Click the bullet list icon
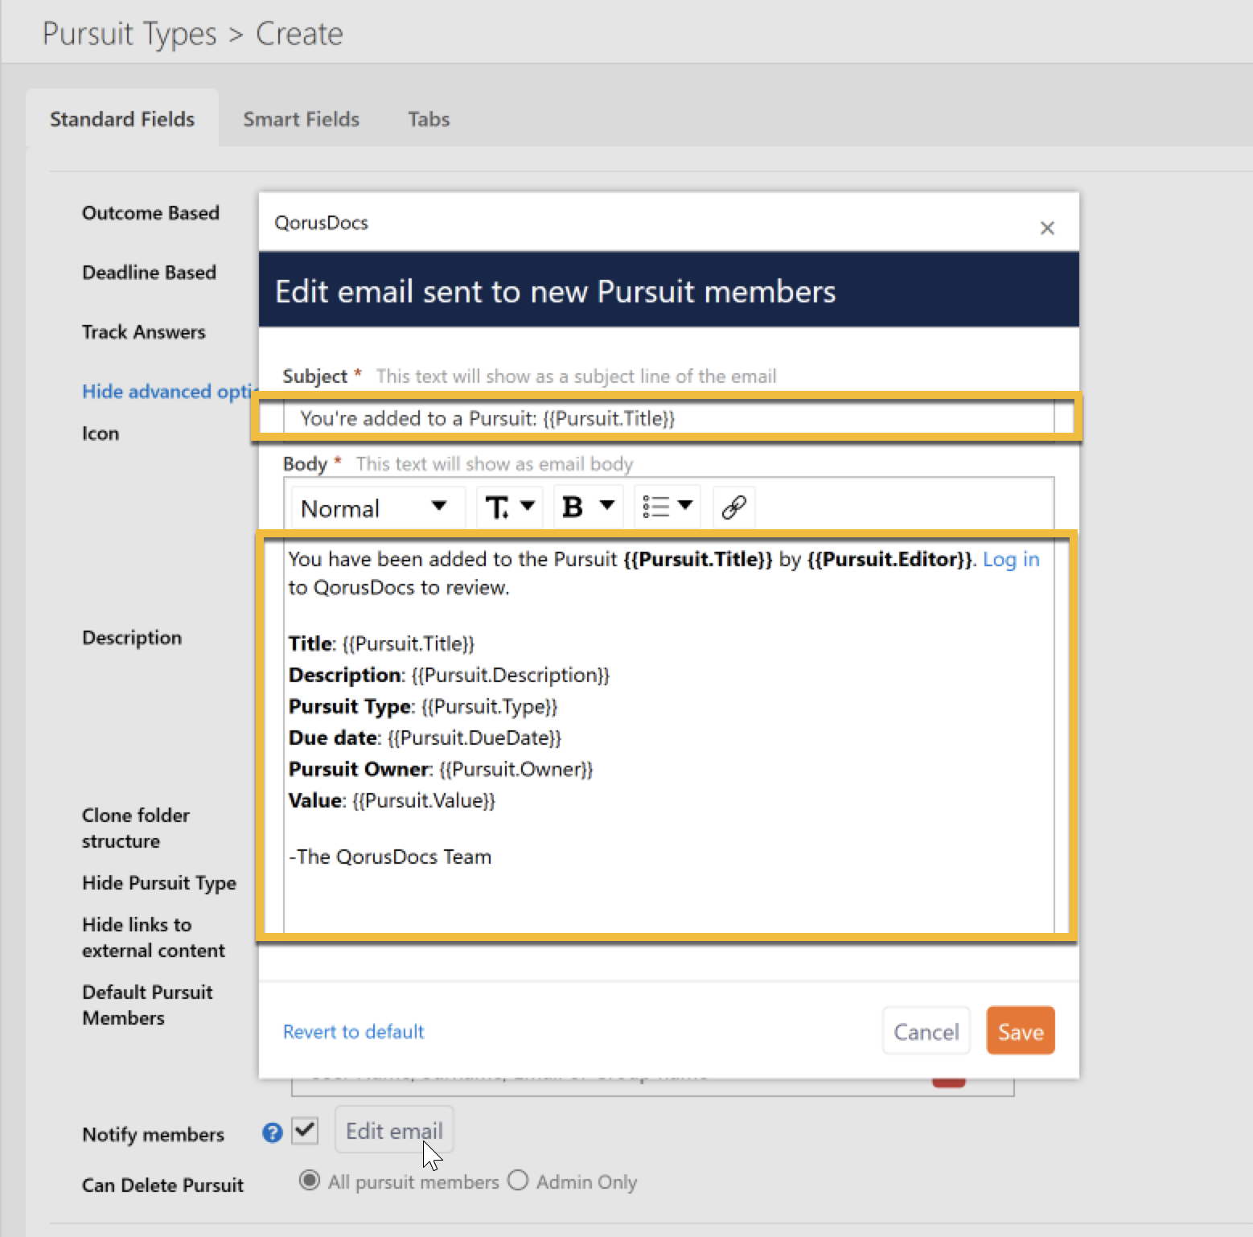 (x=655, y=508)
